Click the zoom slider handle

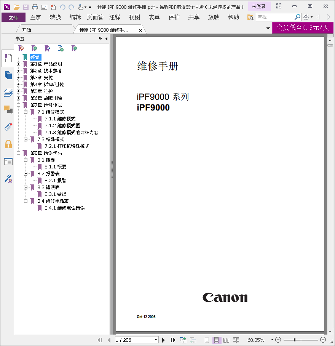(294, 340)
